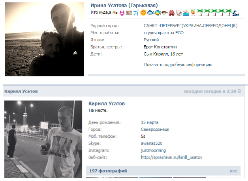
Task: Click the cocktail glass emoji in status
Action: click(x=193, y=13)
